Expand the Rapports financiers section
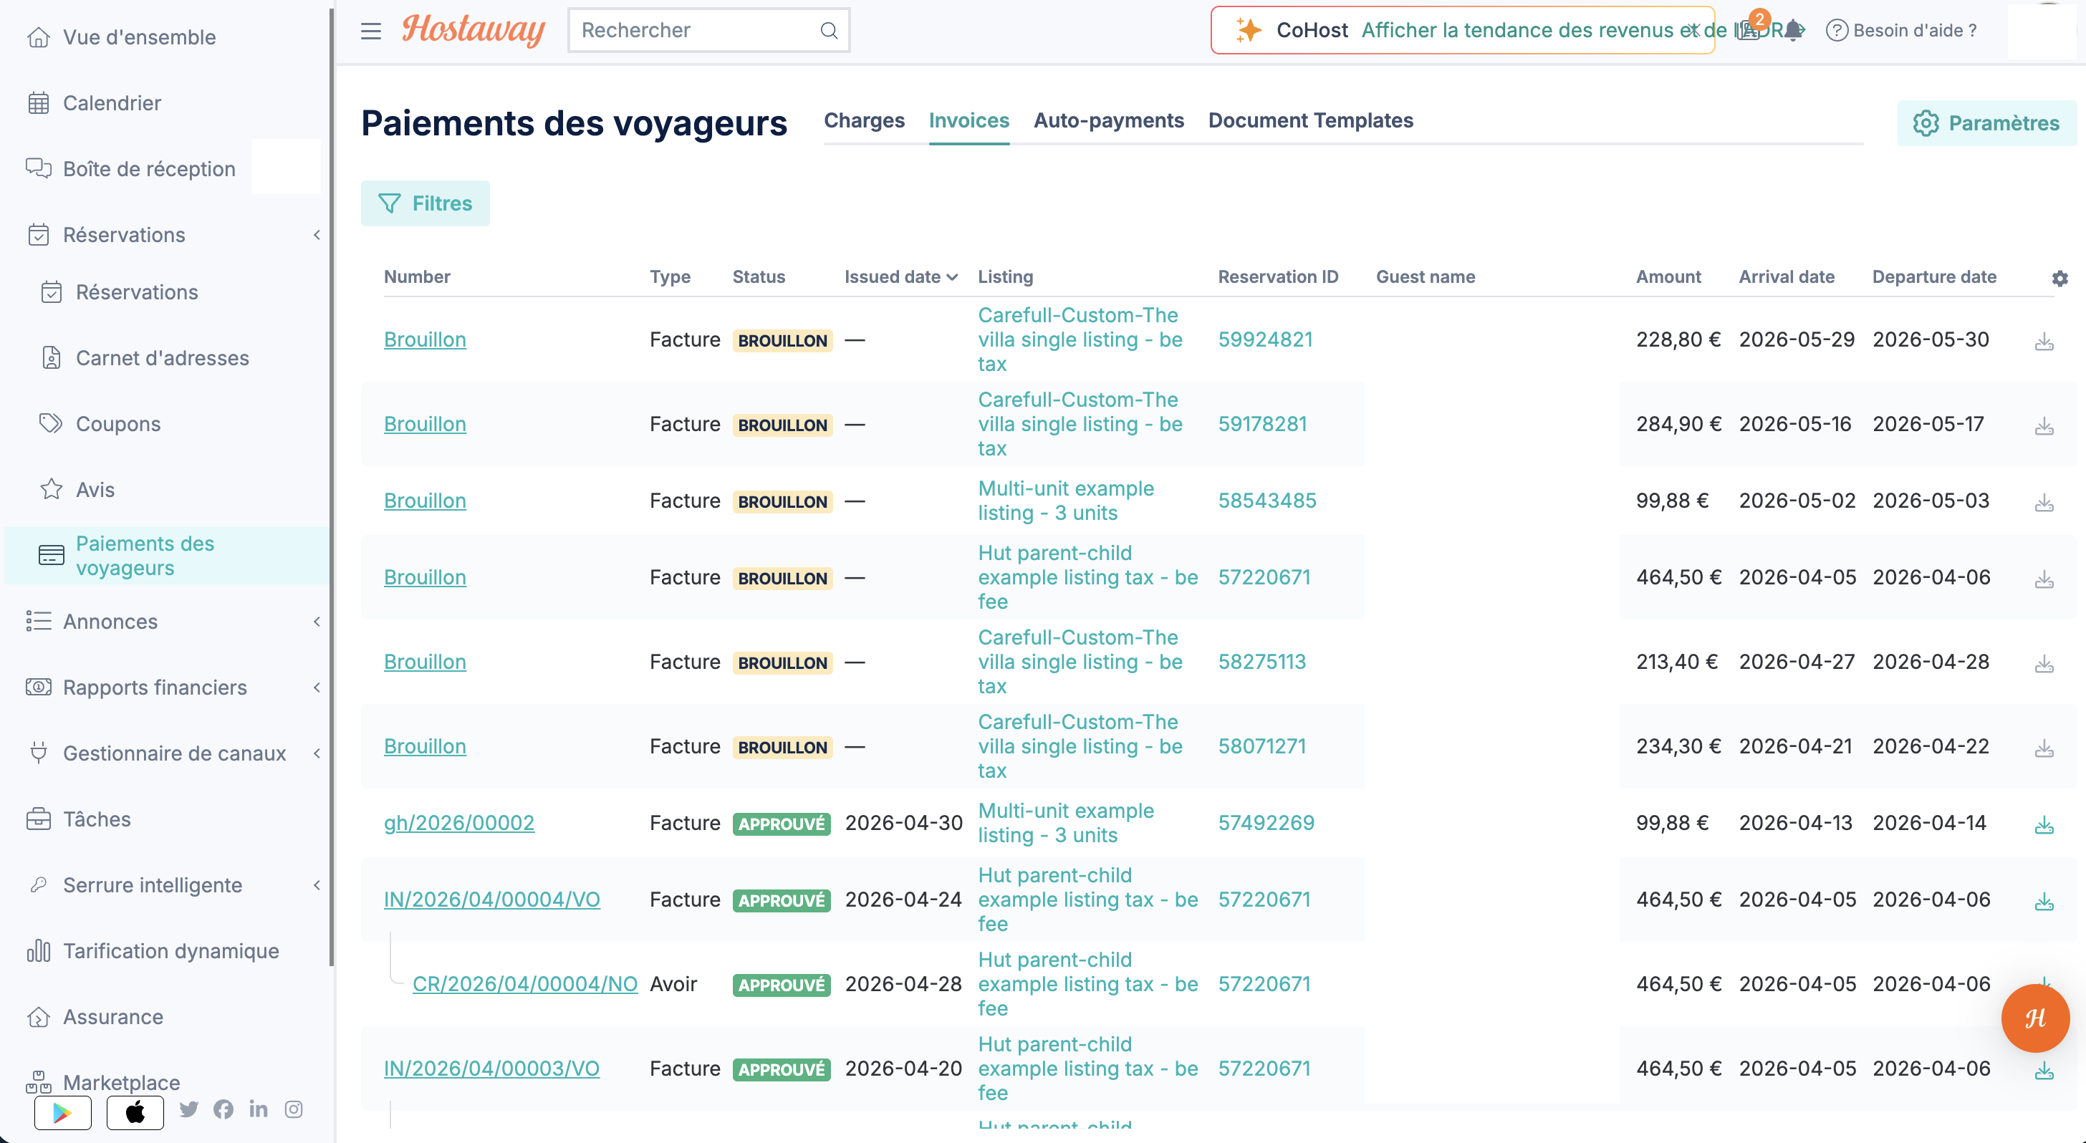This screenshot has height=1143, width=2086. [x=317, y=688]
